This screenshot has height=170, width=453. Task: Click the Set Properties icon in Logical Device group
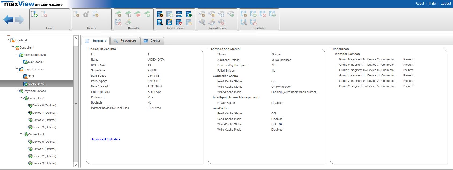[160, 14]
